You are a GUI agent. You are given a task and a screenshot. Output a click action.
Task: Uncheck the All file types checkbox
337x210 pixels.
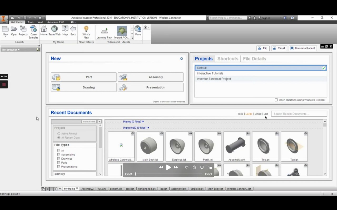59,151
